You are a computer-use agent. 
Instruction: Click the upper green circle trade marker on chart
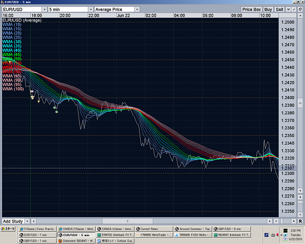tap(55, 107)
